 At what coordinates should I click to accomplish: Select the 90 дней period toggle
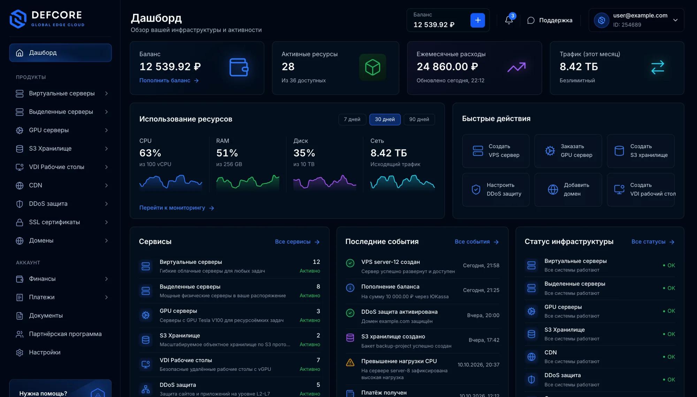419,119
